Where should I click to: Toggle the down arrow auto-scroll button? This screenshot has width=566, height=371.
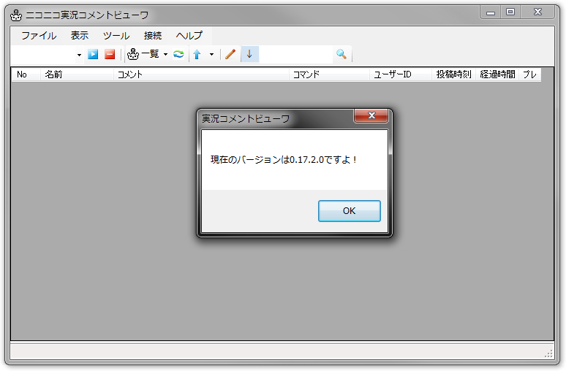point(249,54)
